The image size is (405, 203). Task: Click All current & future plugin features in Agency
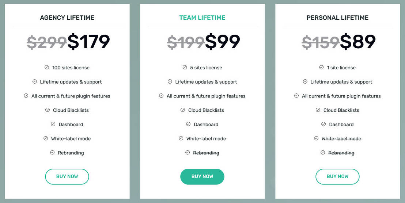tap(71, 96)
